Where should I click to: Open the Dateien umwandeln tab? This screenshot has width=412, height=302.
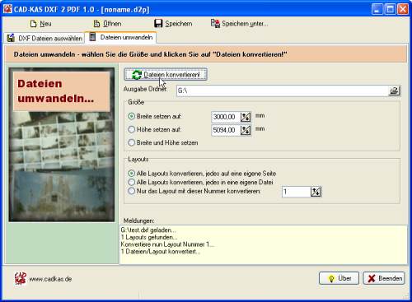(121, 37)
